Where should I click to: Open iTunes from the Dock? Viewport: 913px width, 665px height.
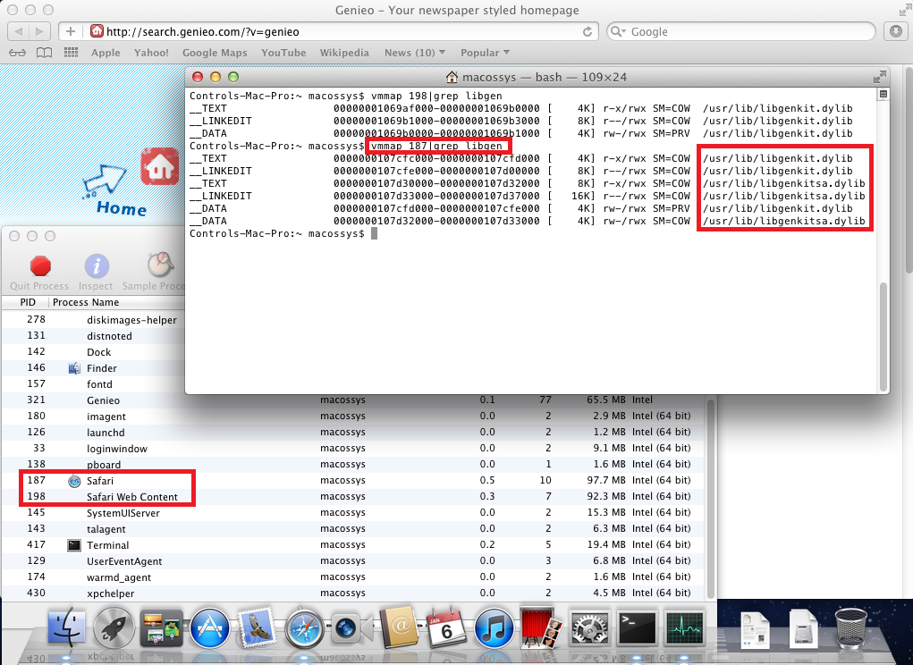tap(494, 628)
